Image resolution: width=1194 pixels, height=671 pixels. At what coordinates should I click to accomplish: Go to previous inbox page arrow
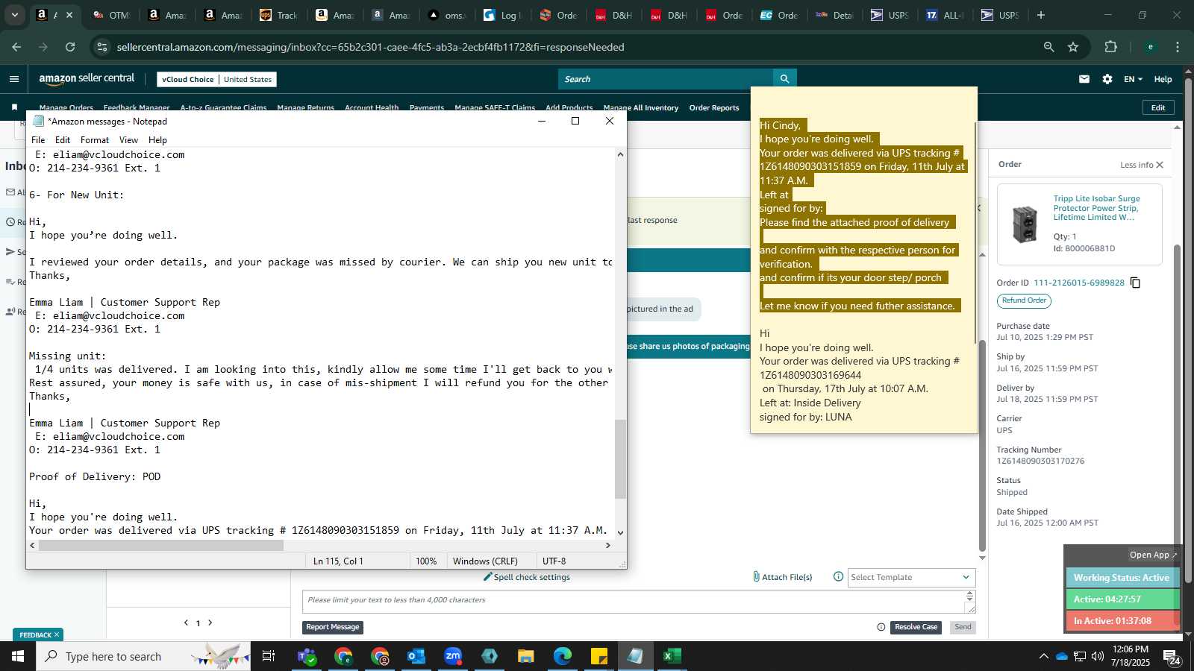(186, 623)
